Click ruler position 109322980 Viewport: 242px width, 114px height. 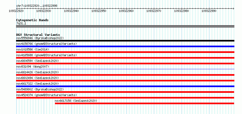coord(182,11)
